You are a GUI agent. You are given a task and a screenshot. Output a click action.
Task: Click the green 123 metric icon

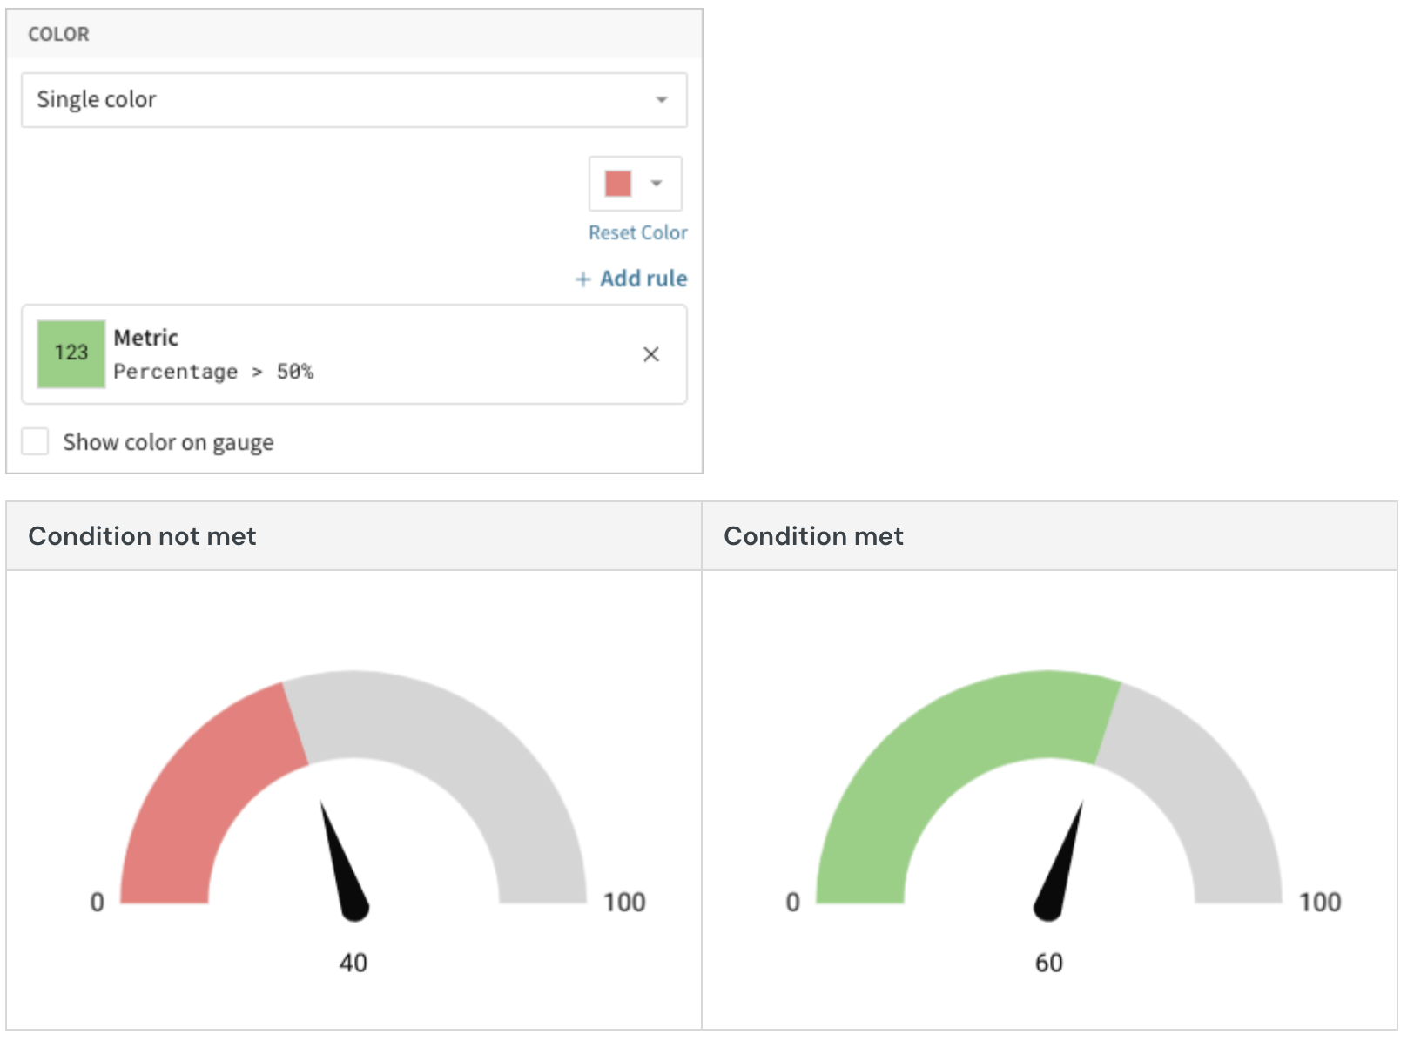[x=71, y=353]
